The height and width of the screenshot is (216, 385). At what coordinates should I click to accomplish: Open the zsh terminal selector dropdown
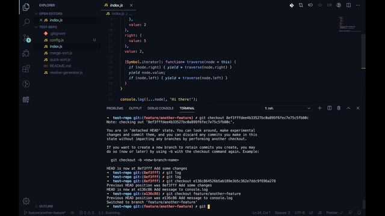point(288,108)
